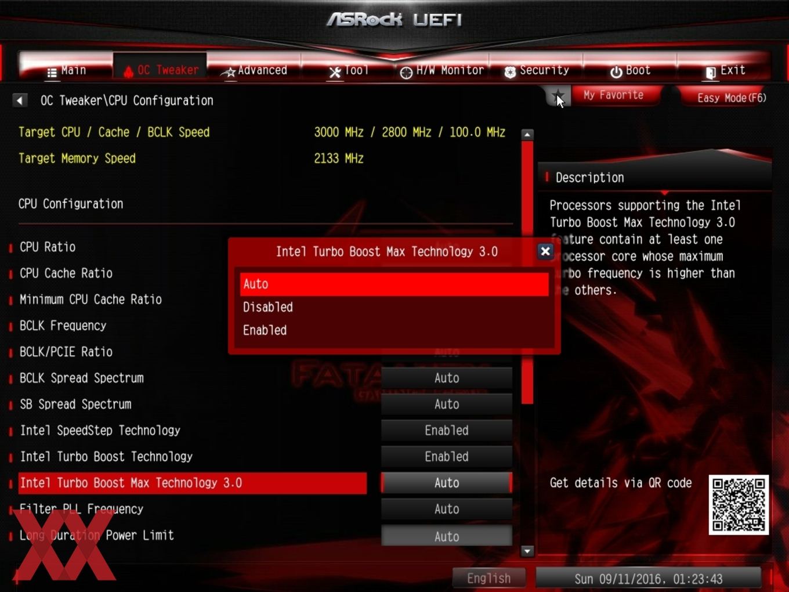The image size is (789, 592).
Task: Select the CPU Ratio setting
Action: [x=48, y=247]
